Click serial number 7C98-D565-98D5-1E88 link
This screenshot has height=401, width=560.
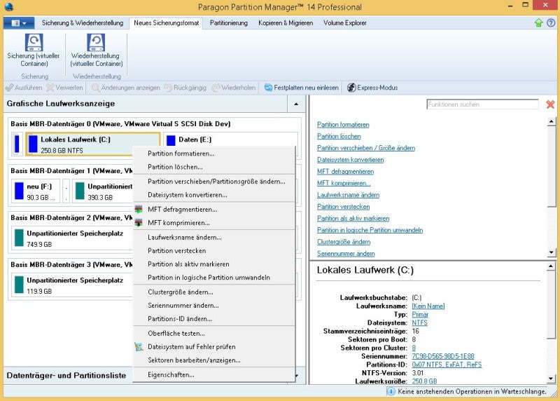point(443,356)
